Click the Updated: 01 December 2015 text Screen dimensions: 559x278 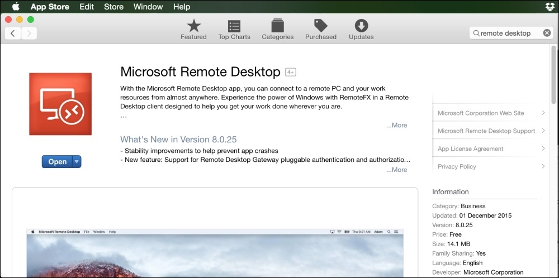472,215
